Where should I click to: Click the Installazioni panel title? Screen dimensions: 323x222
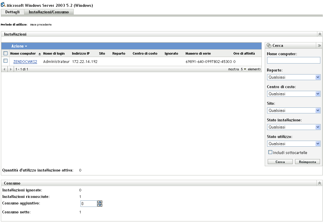[15, 34]
